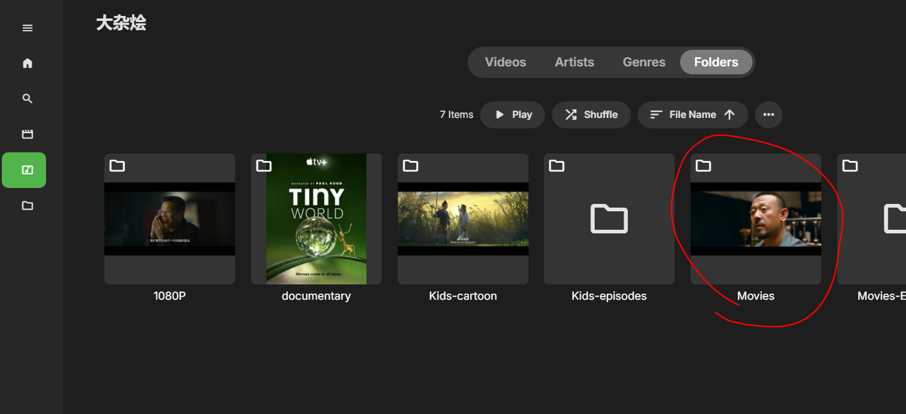Select the Folders tab
The height and width of the screenshot is (414, 906).
716,62
